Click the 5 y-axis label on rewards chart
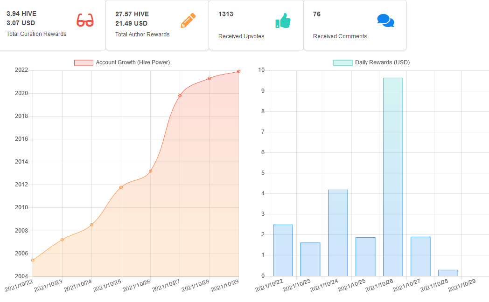Viewport: 489px width, 302px height. click(263, 173)
